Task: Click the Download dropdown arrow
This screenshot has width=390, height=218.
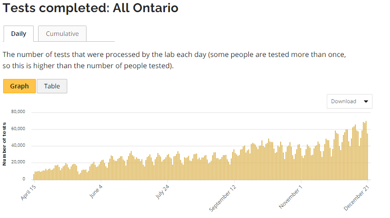Action: 366,101
